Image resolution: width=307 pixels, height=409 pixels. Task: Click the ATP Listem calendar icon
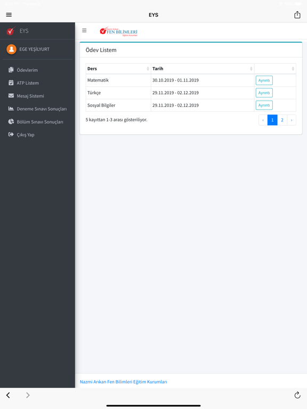(x=11, y=83)
